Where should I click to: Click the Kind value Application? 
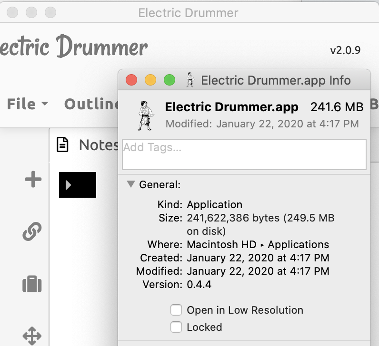(x=215, y=205)
